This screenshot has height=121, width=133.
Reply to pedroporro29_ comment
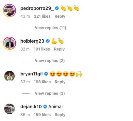[x=60, y=16]
